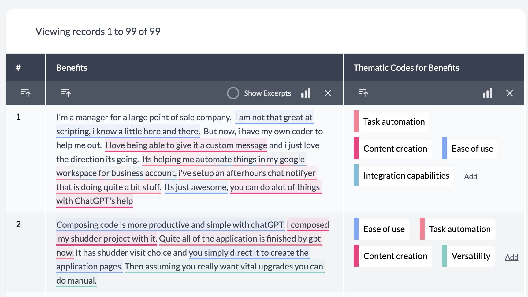Click the Benefits column header

click(72, 67)
